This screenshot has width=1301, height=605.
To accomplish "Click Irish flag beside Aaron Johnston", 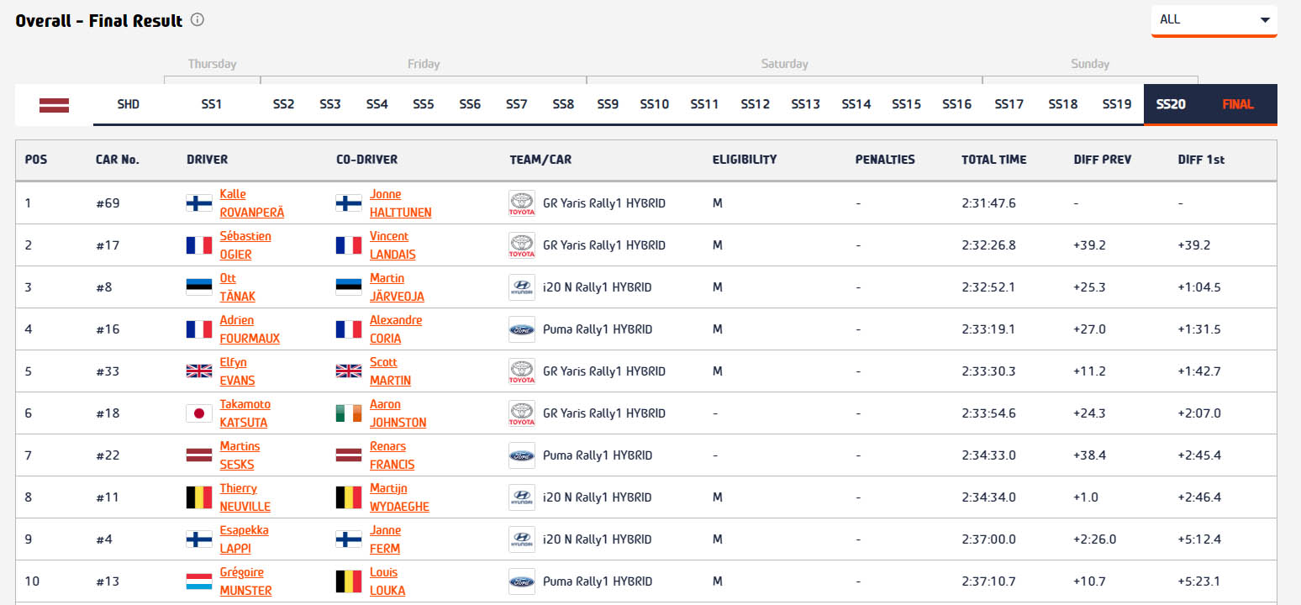I will pos(349,413).
